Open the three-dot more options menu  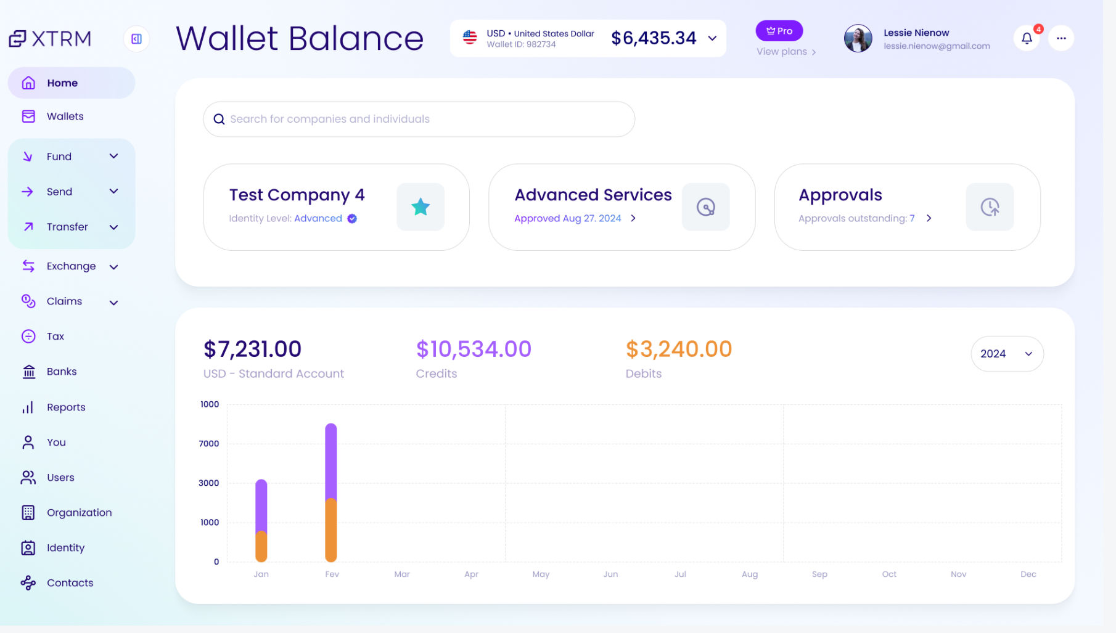coord(1061,38)
